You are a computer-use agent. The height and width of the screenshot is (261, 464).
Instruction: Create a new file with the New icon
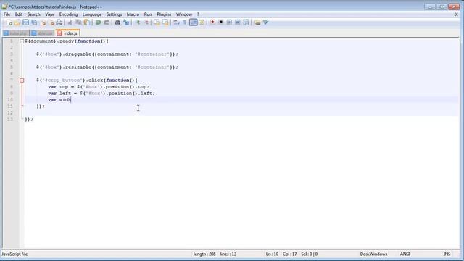point(9,22)
